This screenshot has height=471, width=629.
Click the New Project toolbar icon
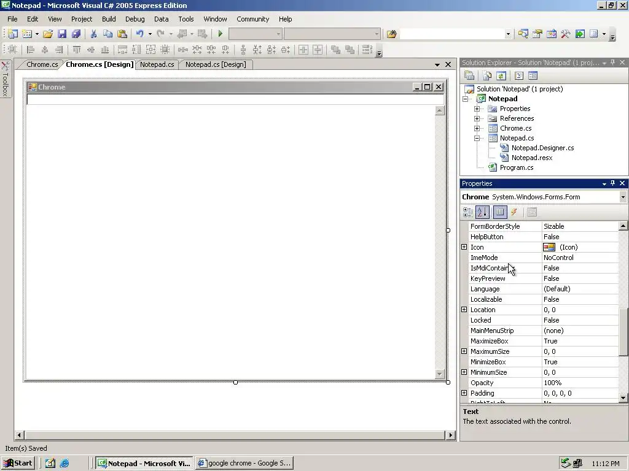tap(12, 34)
